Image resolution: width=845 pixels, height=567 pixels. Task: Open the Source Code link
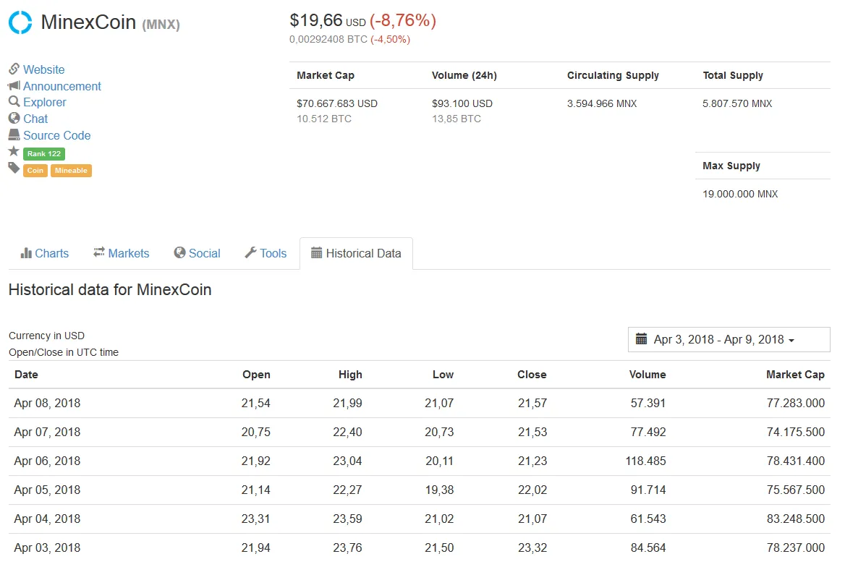pos(56,135)
